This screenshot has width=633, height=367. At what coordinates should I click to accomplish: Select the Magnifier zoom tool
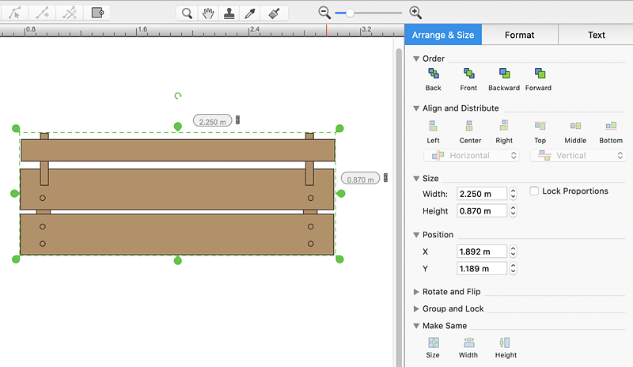coord(187,13)
